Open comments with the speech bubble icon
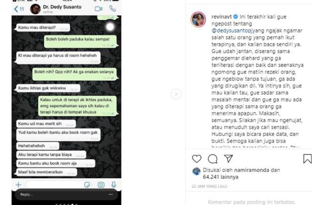 pos(213,159)
